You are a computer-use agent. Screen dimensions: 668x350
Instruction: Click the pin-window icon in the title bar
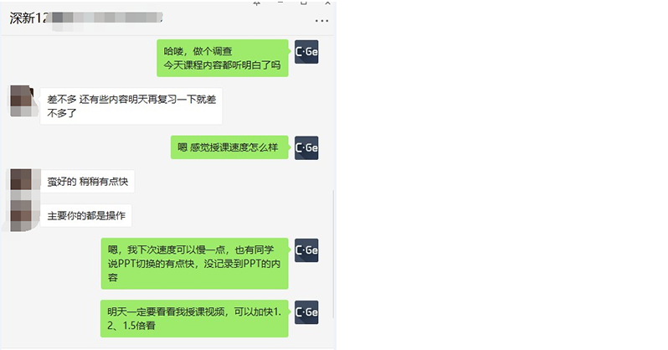coord(256,3)
